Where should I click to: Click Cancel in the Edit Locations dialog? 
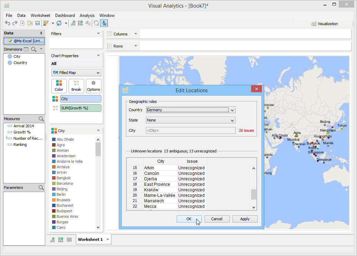[217, 219]
